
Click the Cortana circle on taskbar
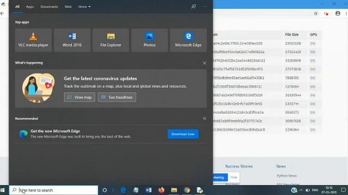tap(104, 190)
